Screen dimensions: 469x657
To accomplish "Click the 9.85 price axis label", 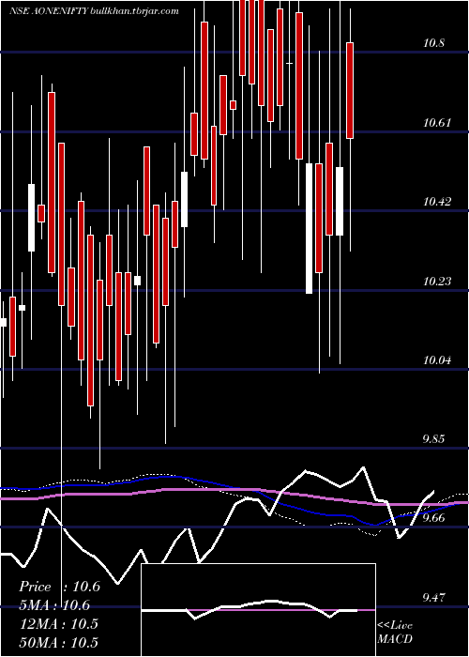I will click(x=433, y=439).
